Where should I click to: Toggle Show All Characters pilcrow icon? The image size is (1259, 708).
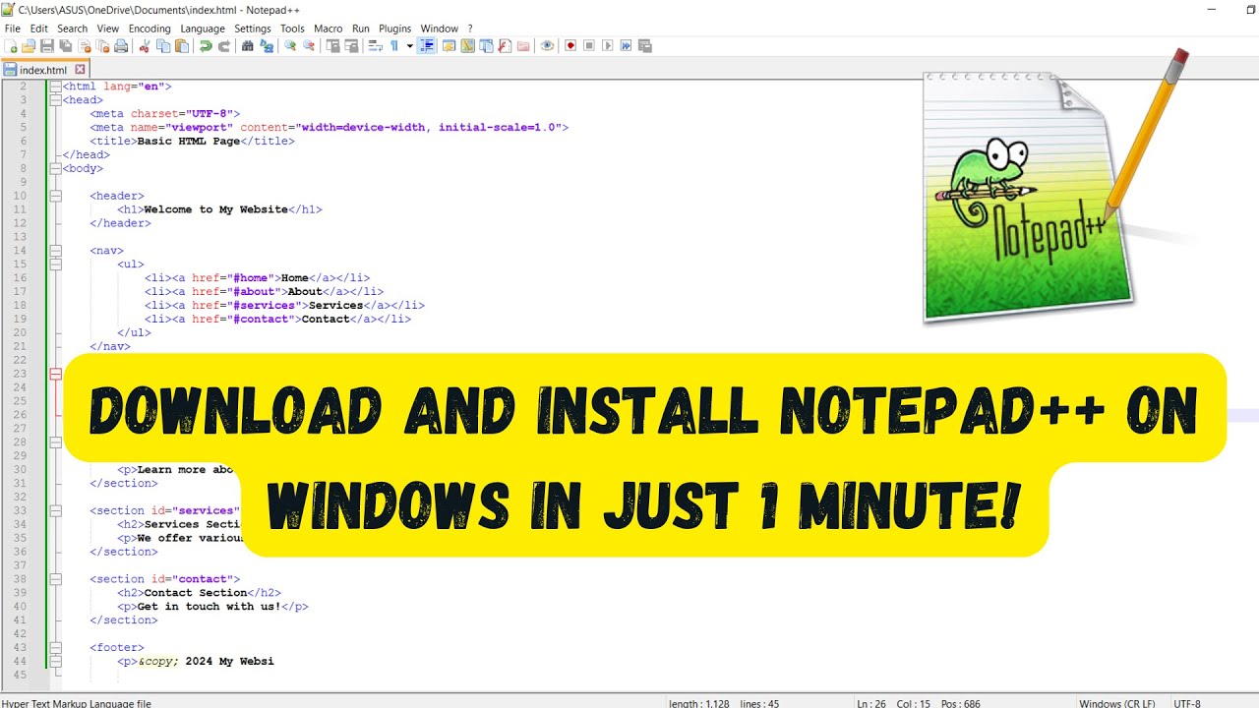click(x=394, y=45)
